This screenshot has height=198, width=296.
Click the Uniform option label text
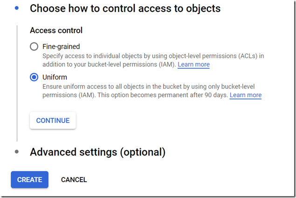click(55, 77)
